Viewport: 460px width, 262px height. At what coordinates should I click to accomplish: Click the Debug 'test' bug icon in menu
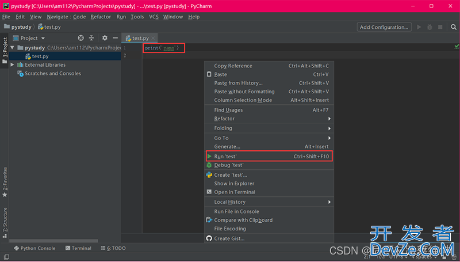[209, 165]
